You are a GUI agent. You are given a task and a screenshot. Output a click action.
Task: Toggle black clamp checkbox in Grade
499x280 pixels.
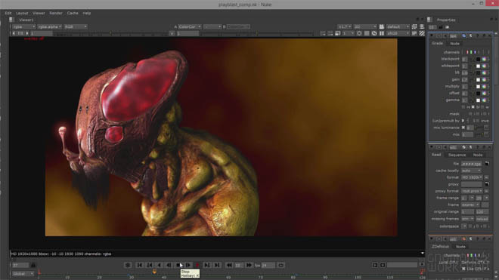(x=473, y=107)
